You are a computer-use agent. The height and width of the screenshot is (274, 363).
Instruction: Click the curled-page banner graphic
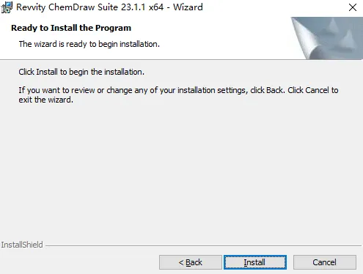(x=327, y=38)
